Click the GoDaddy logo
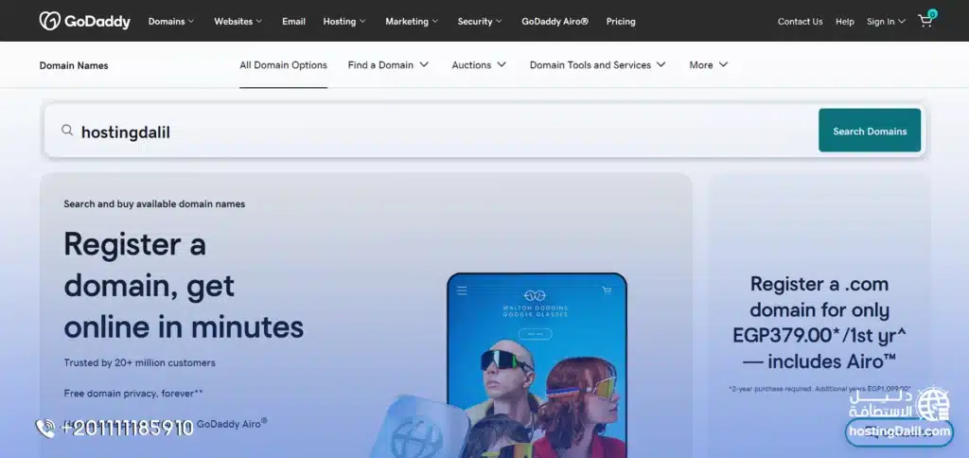The height and width of the screenshot is (458, 969). click(84, 21)
